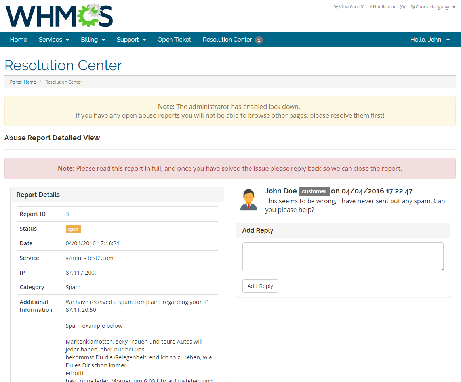Go to Home in navigation bar
461x382 pixels.
point(19,40)
